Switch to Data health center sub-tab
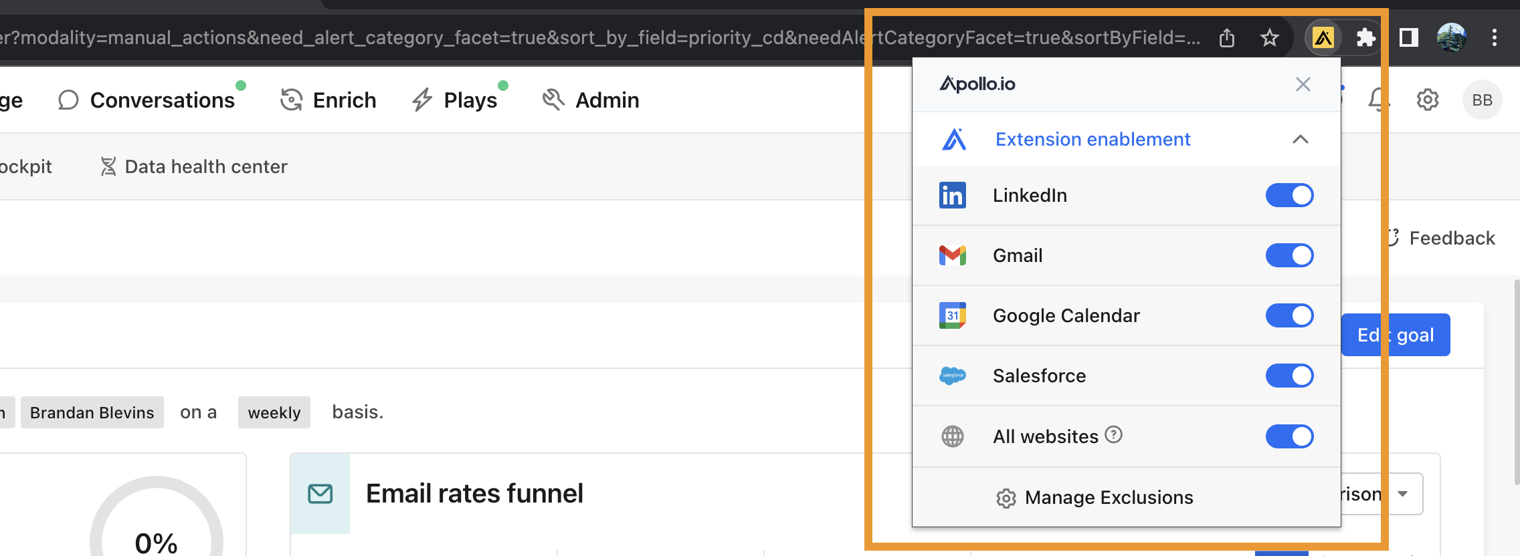1520x556 pixels. point(193,166)
